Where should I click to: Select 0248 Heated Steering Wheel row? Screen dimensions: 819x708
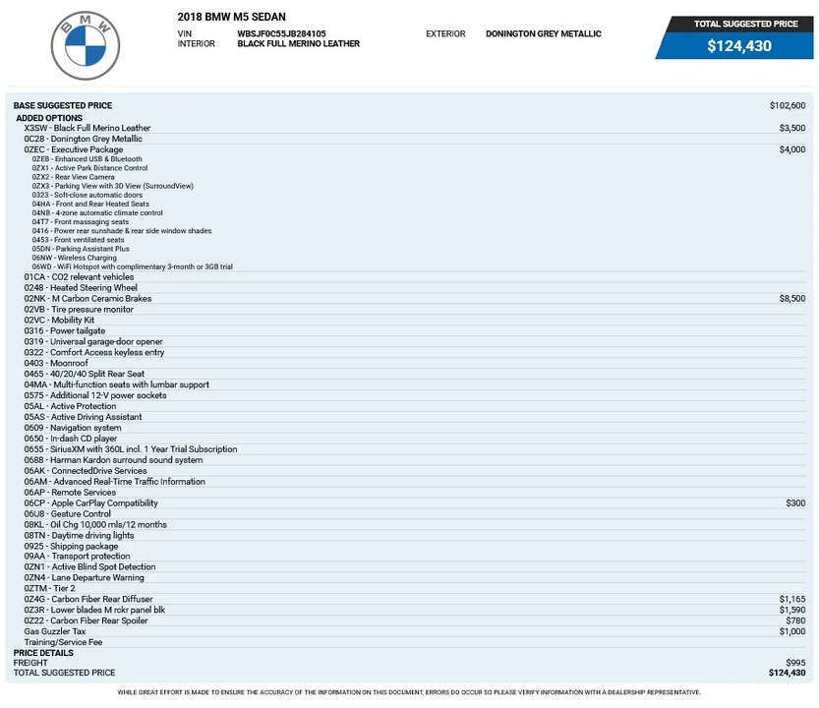click(x=415, y=288)
